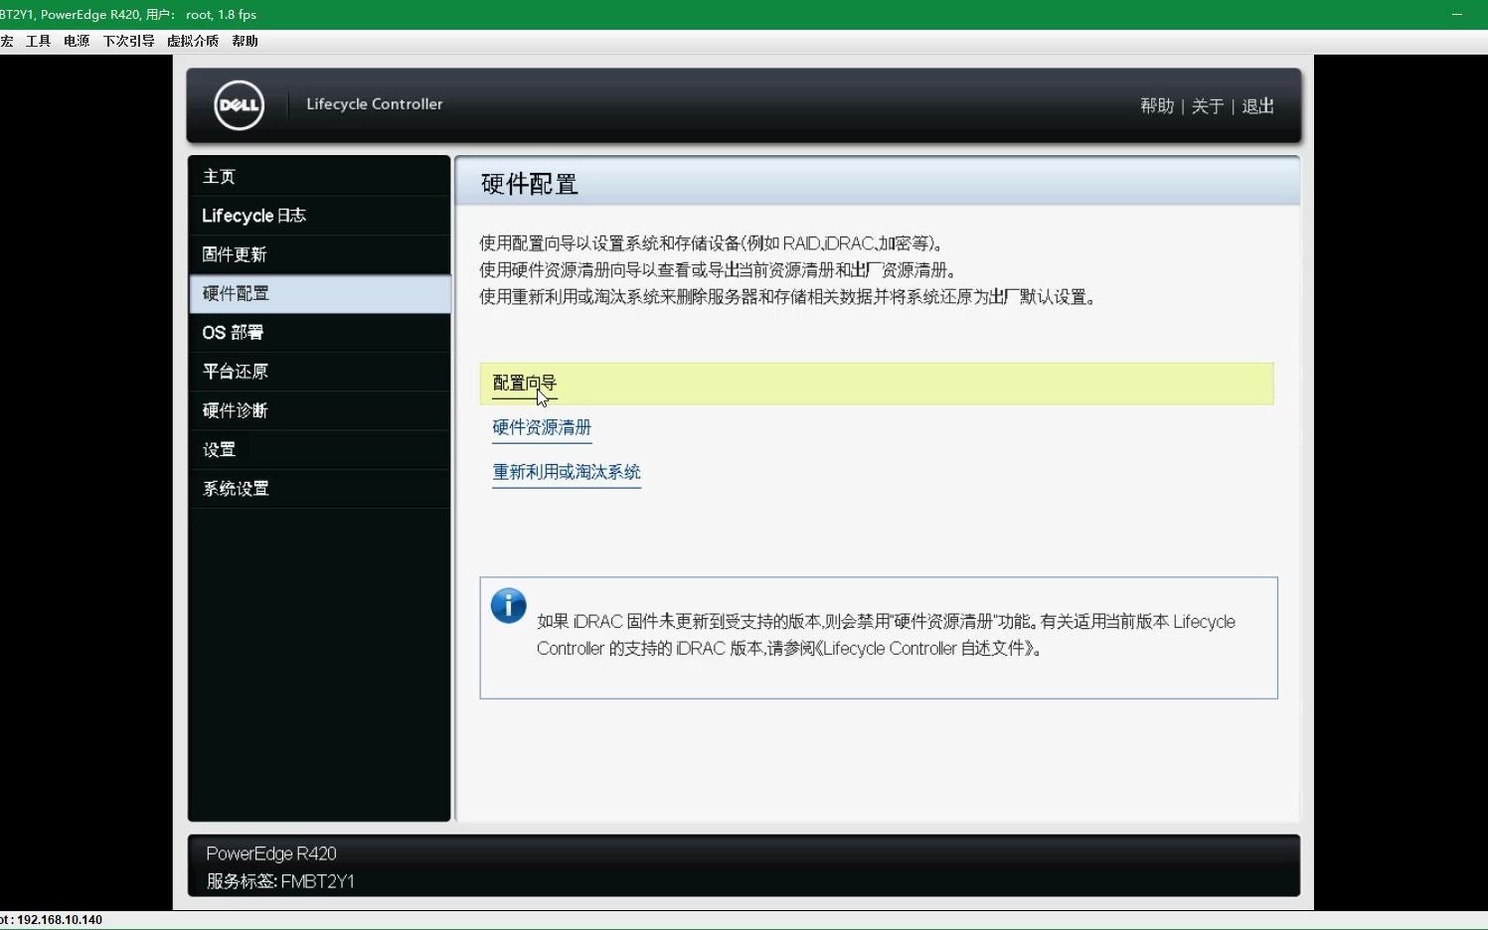This screenshot has width=1488, height=930.
Task: Click the window title PowerEdge R420 text
Action: [90, 15]
